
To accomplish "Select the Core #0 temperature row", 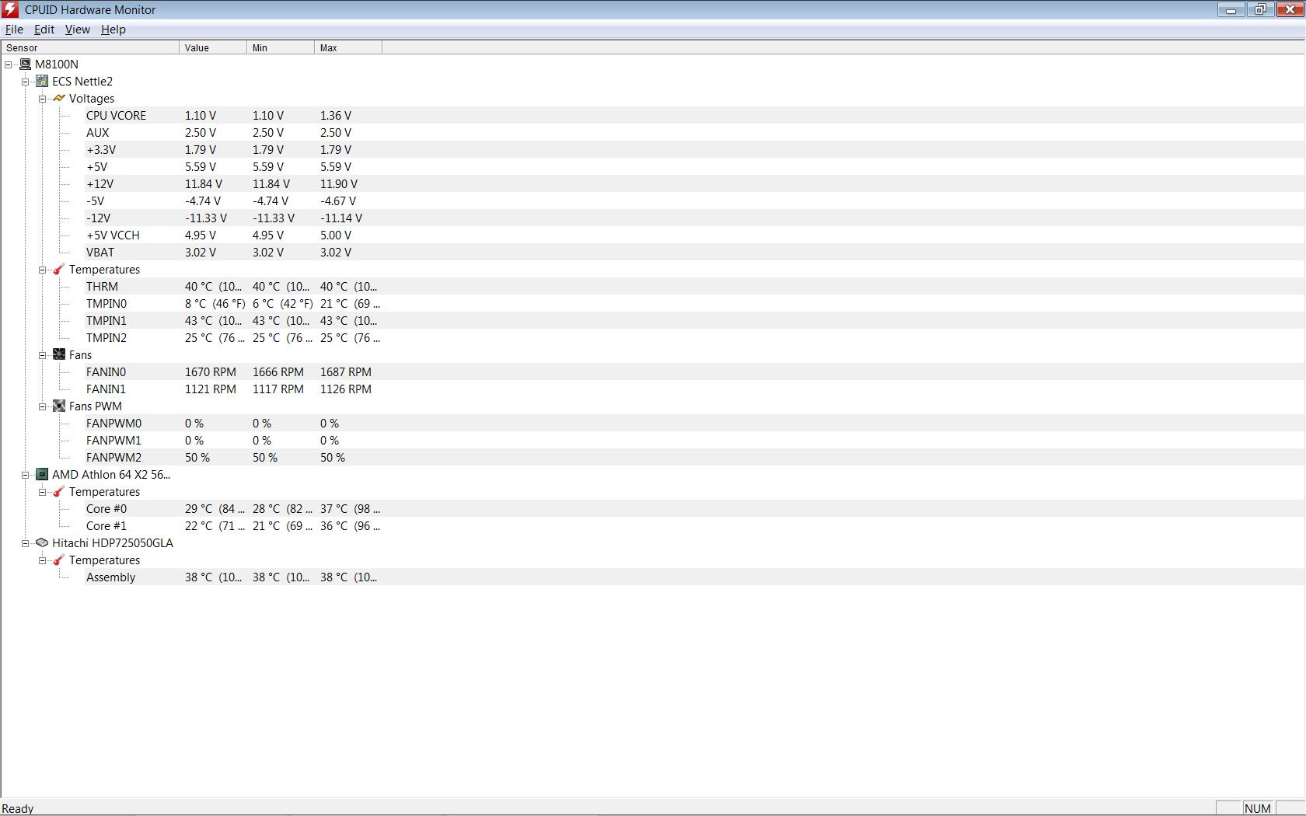I will 694,509.
